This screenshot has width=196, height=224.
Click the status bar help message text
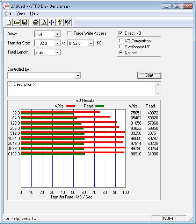coord(20,218)
